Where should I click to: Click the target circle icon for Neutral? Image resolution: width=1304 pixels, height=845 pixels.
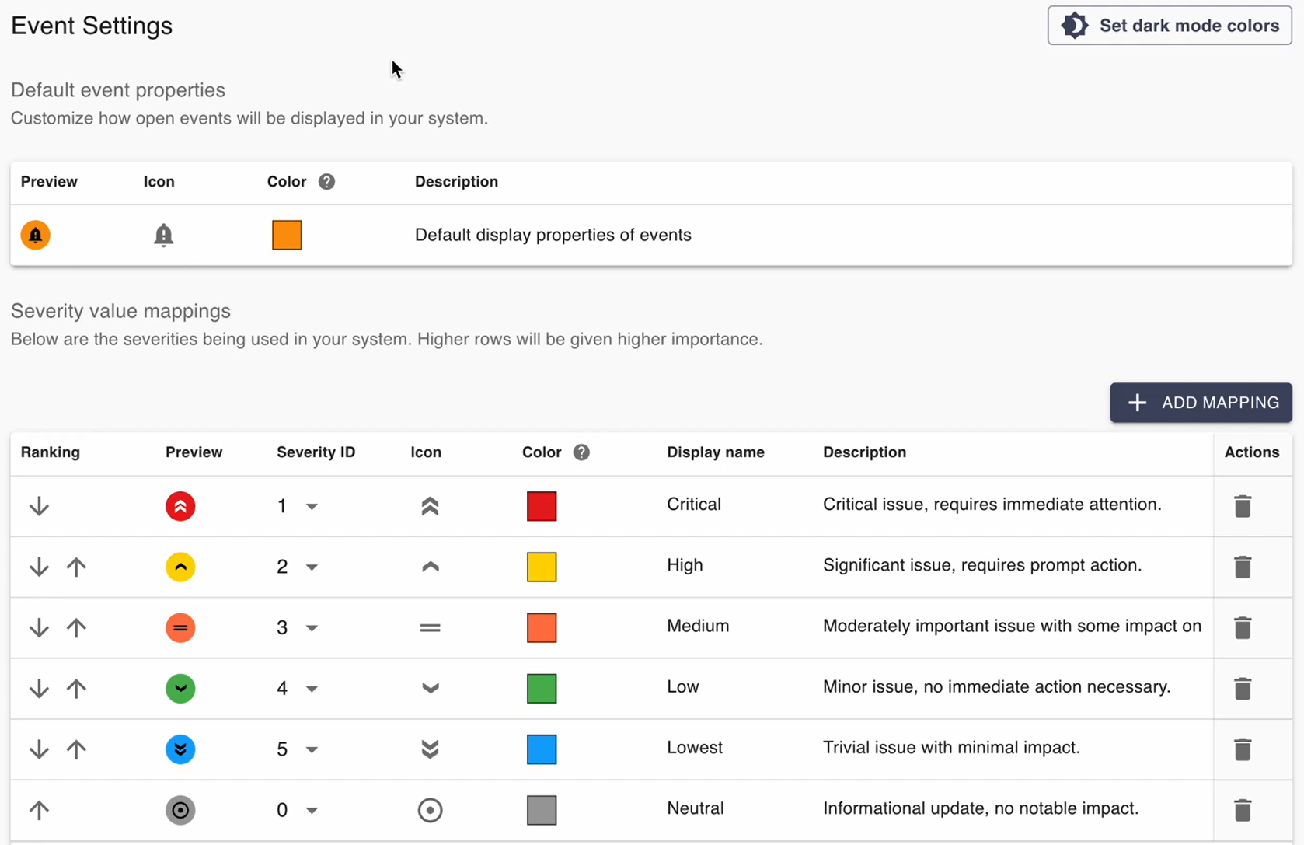430,810
